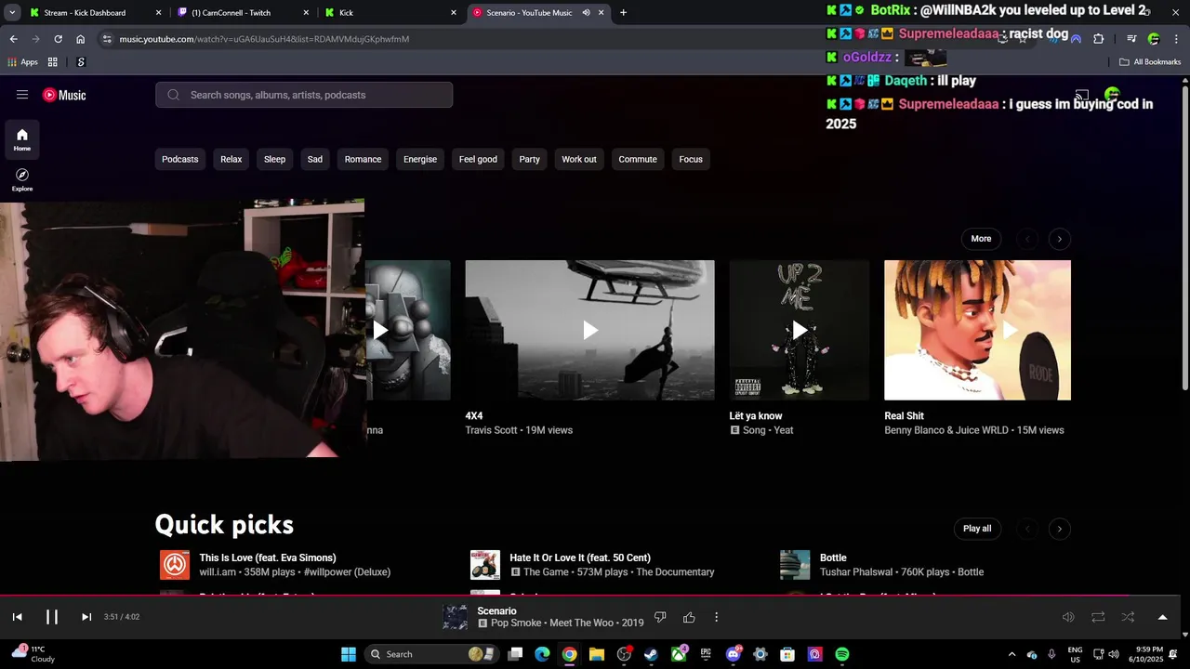Mute the Scenario - YouTube Music tab audio
The height and width of the screenshot is (669, 1190).
586,13
